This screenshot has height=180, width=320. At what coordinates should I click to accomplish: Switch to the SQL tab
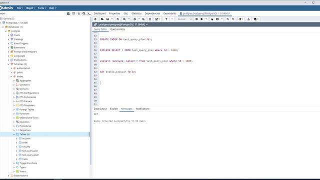click(x=125, y=13)
